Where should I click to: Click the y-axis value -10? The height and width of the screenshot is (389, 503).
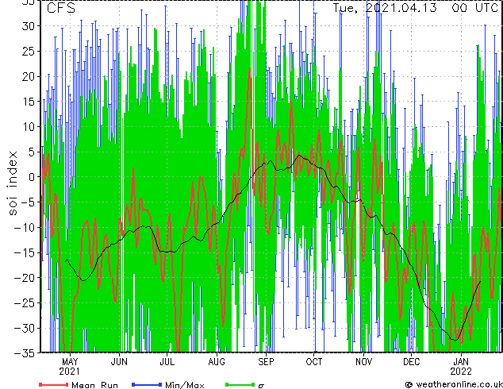pyautogui.click(x=25, y=227)
